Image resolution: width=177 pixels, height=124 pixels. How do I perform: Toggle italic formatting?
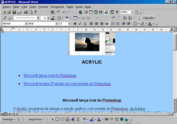tap(80, 23)
